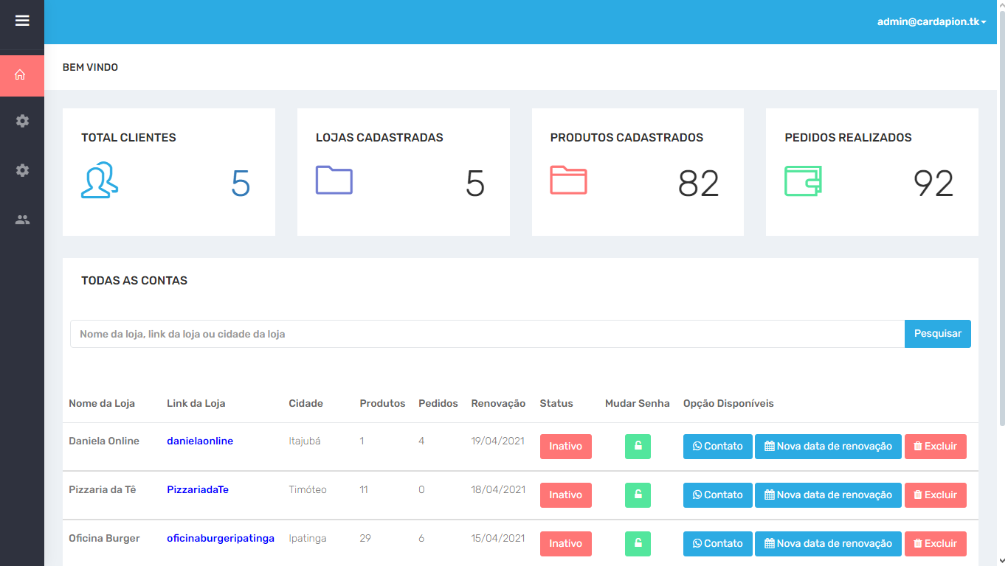1008x566 pixels.
Task: Open Nova data de renovação for Oficina Burger
Action: tap(828, 544)
